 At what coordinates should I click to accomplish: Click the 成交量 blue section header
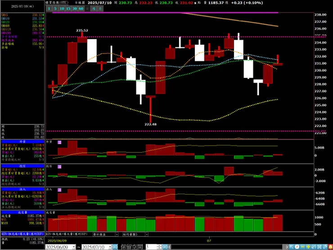[22, 212]
